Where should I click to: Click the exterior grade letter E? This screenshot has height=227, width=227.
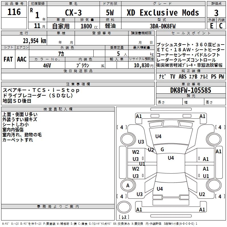212,26
